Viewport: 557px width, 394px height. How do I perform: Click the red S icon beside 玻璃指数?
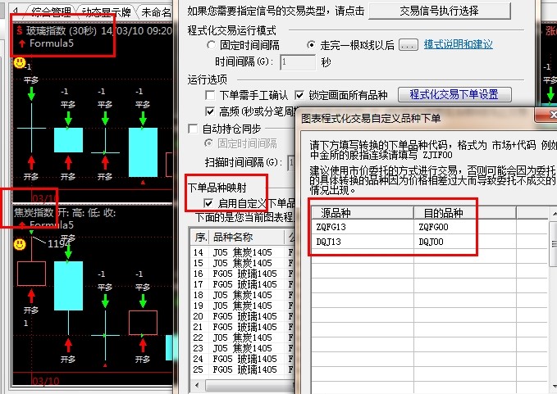tap(20, 31)
